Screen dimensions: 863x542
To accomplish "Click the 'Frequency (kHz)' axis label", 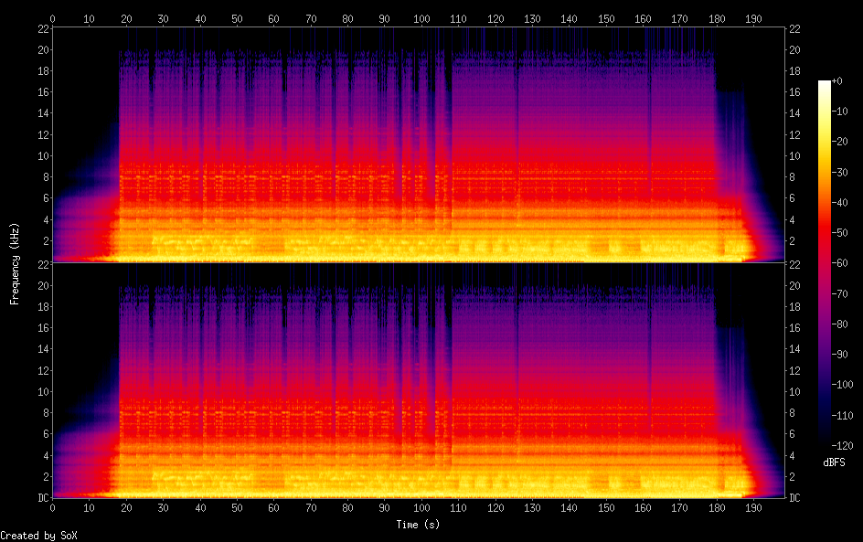I will pos(15,263).
